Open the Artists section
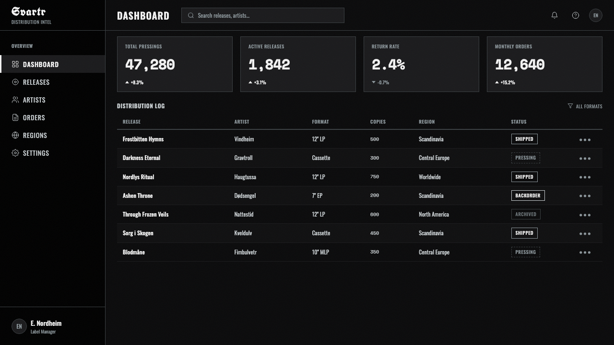 point(53,100)
